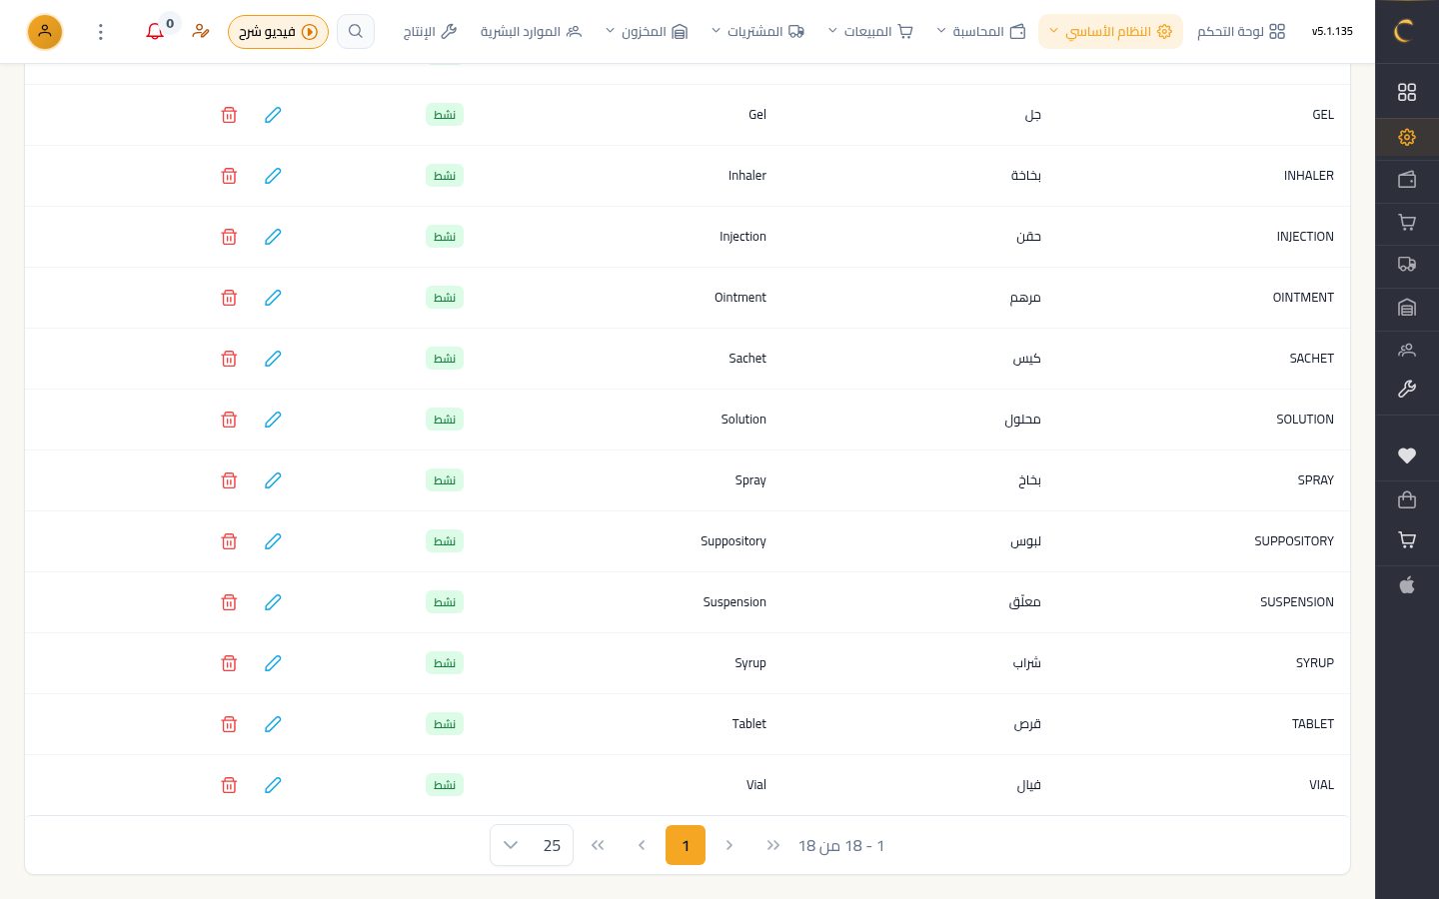This screenshot has width=1439, height=899.
Task: Delete the SPRAY row
Action: click(x=229, y=480)
